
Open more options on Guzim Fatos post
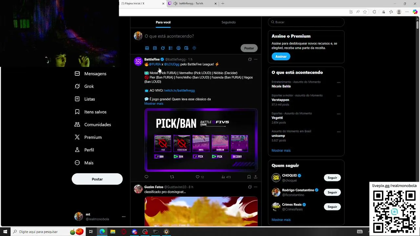[256, 187]
